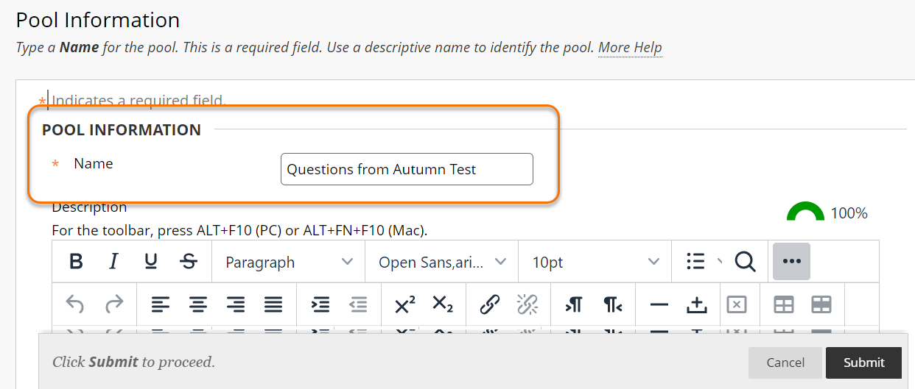The height and width of the screenshot is (389, 915).
Task: Open the More Help link
Action: (x=629, y=48)
